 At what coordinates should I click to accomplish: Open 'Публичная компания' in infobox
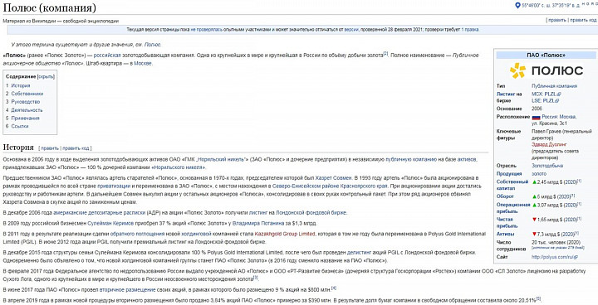(554, 86)
